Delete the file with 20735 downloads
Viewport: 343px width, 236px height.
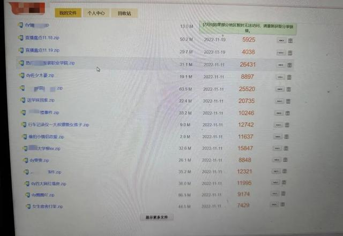pyautogui.click(x=288, y=101)
